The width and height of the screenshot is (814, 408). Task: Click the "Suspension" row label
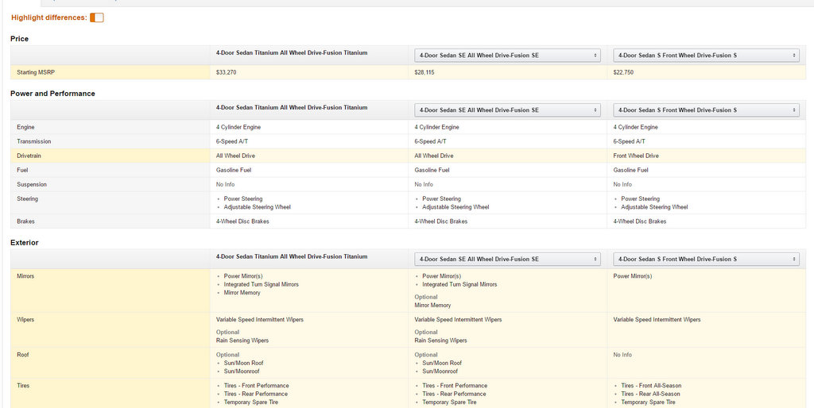[31, 185]
